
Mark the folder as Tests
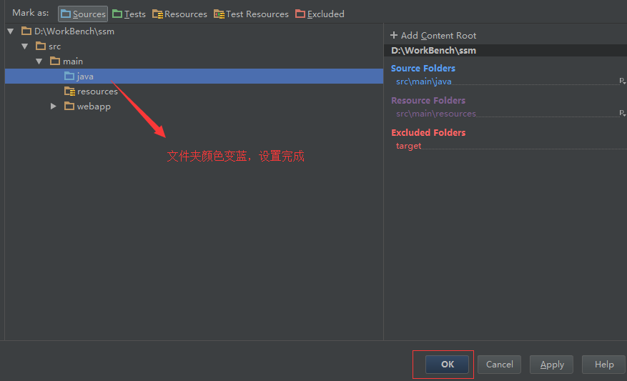pyautogui.click(x=129, y=14)
